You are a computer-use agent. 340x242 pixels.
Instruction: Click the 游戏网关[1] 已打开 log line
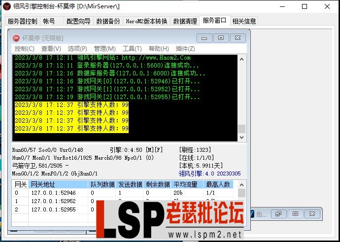[x=107, y=89]
